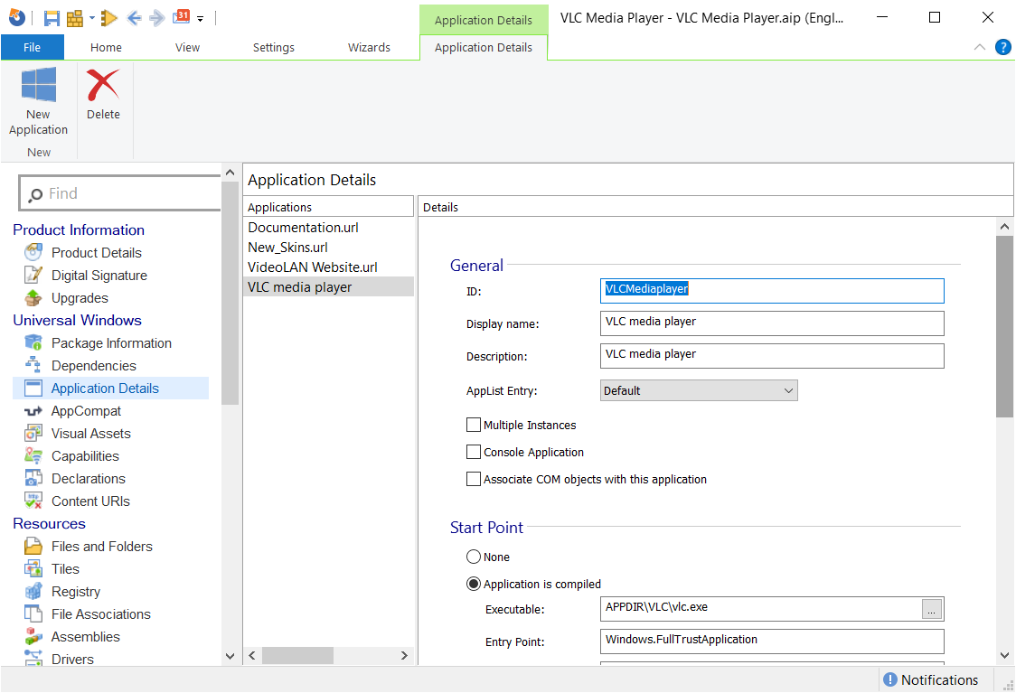Open Capabilities page
The height and width of the screenshot is (693, 1016).
[85, 456]
